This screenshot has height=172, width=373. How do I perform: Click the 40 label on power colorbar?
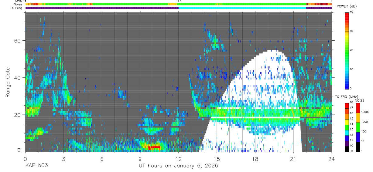point(351,12)
